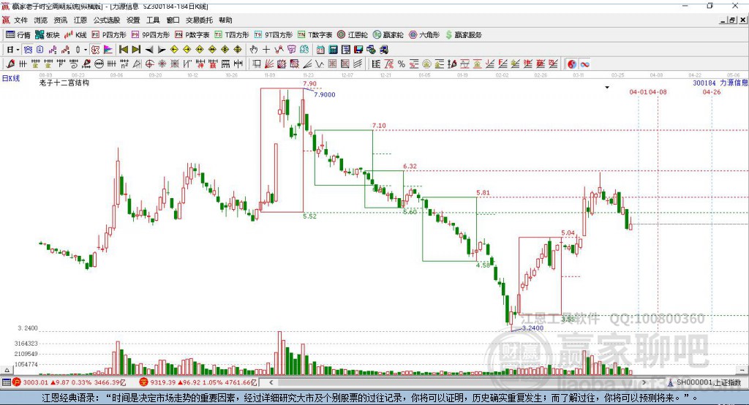749x405 pixels.
Task: Click the Shanghai index icon in status bar
Action: coord(17,382)
